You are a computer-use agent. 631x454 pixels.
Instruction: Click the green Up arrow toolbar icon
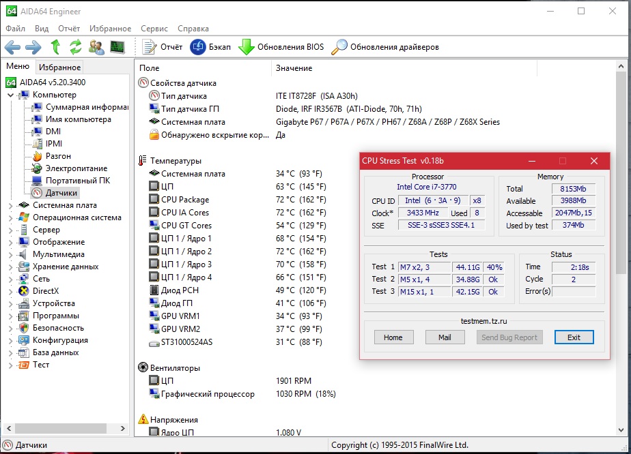[55, 47]
